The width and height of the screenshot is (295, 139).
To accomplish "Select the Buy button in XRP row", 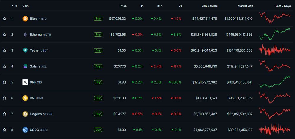I will (98, 82).
